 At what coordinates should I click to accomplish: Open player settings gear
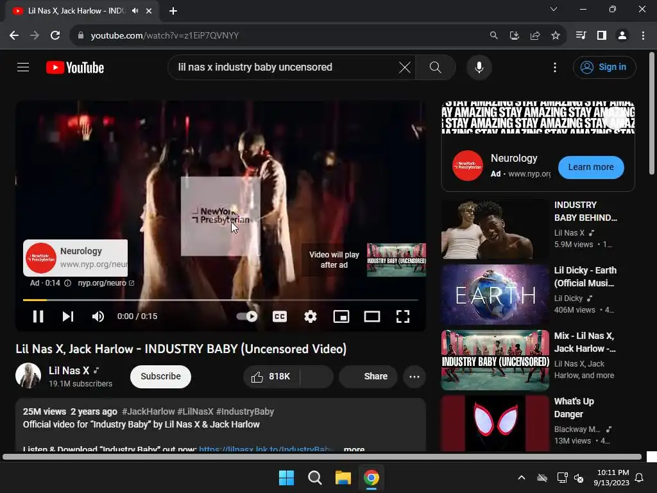(310, 316)
